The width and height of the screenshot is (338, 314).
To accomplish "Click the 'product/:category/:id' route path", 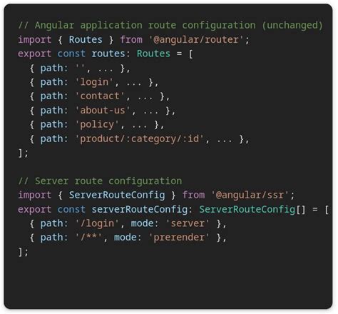I will coord(140,139).
